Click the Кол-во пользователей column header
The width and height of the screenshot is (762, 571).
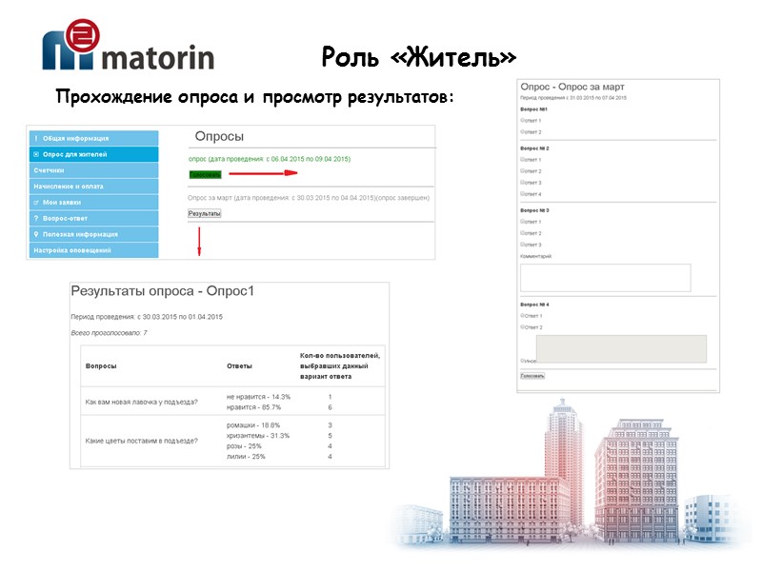tap(340, 366)
